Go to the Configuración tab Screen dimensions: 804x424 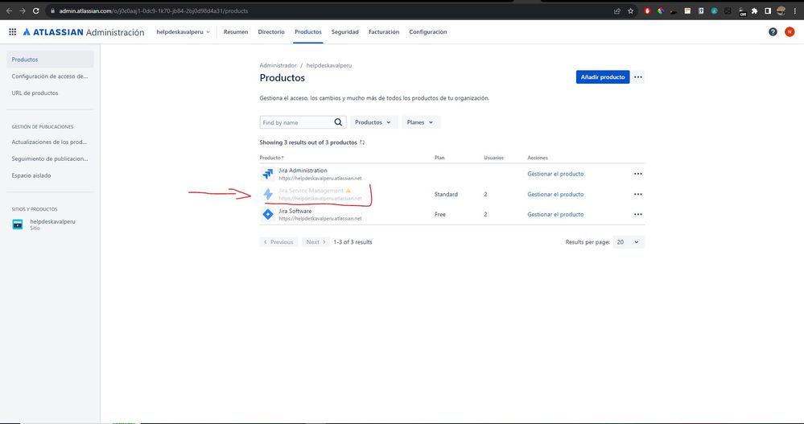[428, 32]
